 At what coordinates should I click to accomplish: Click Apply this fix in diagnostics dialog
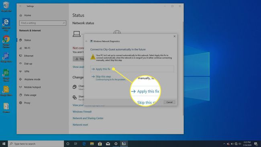coord(132,69)
